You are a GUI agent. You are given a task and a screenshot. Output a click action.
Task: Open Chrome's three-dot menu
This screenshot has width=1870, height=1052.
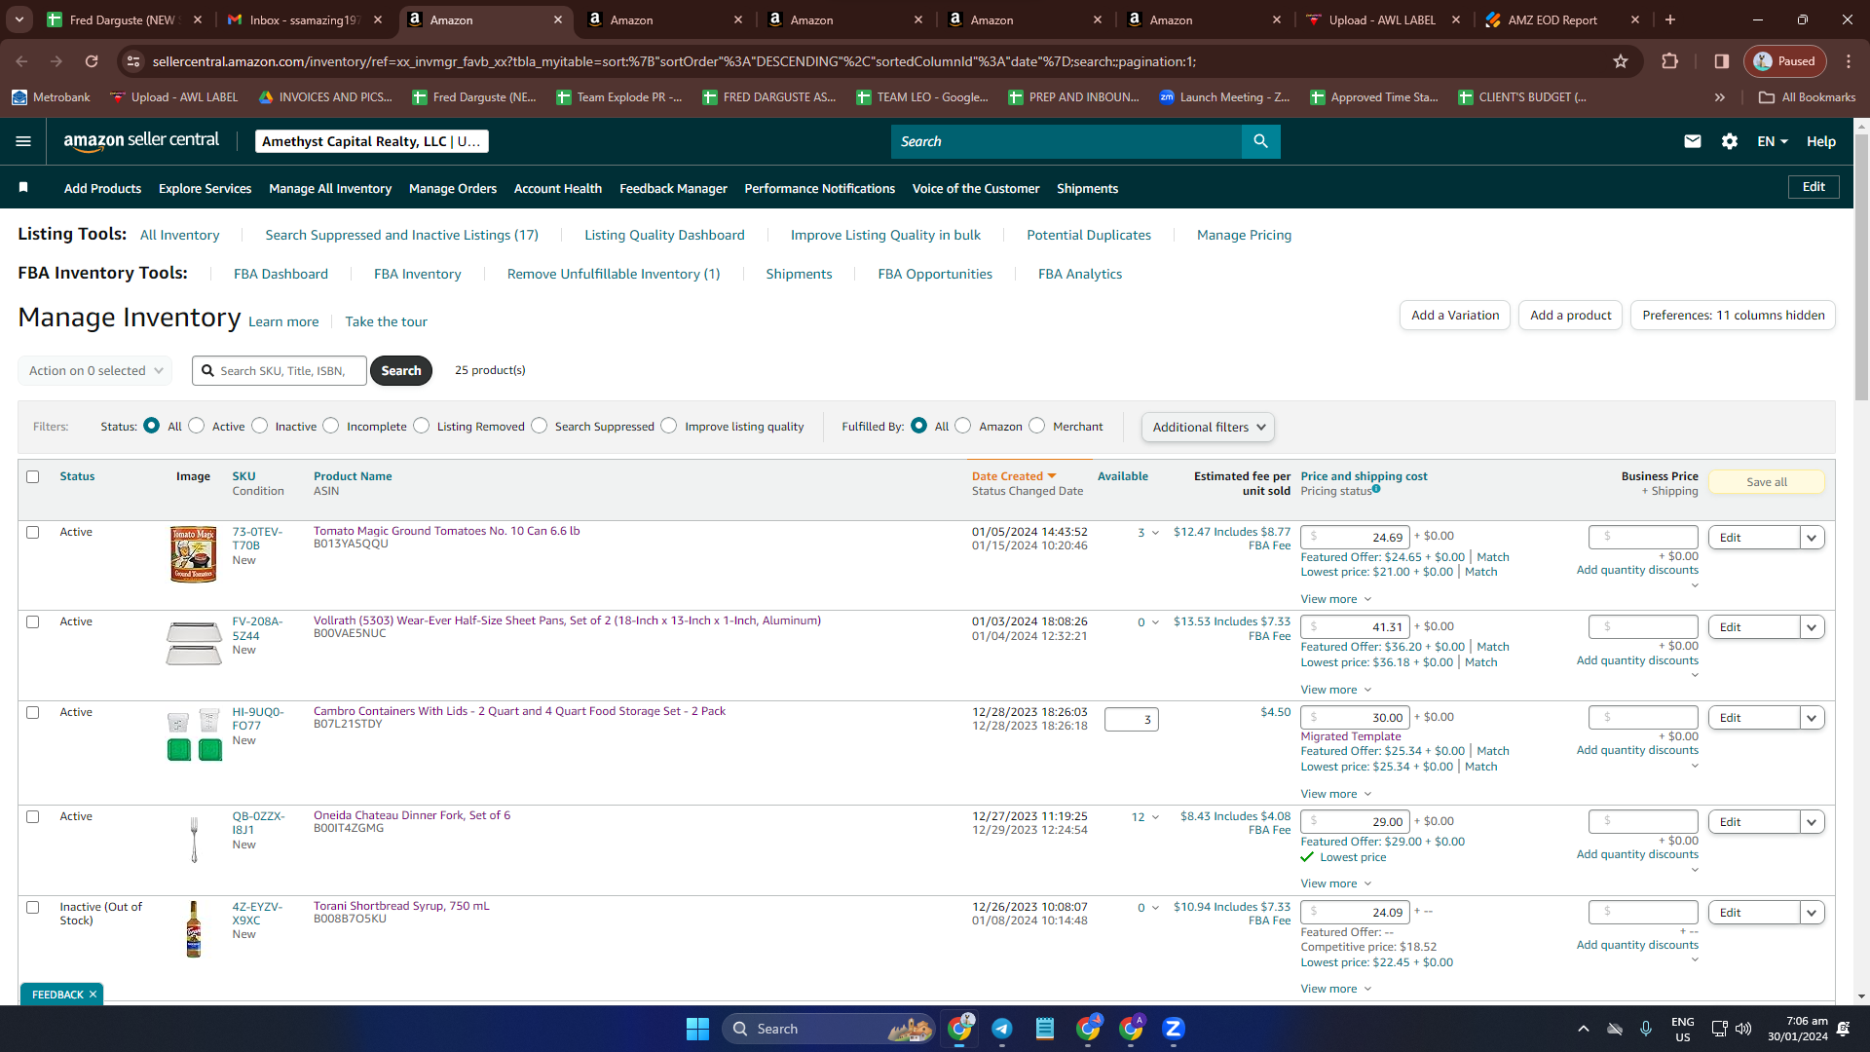point(1849,61)
